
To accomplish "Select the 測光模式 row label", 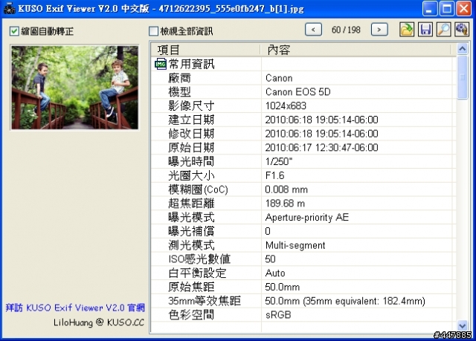I will pos(191,245).
